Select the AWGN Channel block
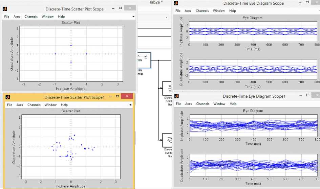The height and width of the screenshot is (189, 320). click(x=144, y=61)
